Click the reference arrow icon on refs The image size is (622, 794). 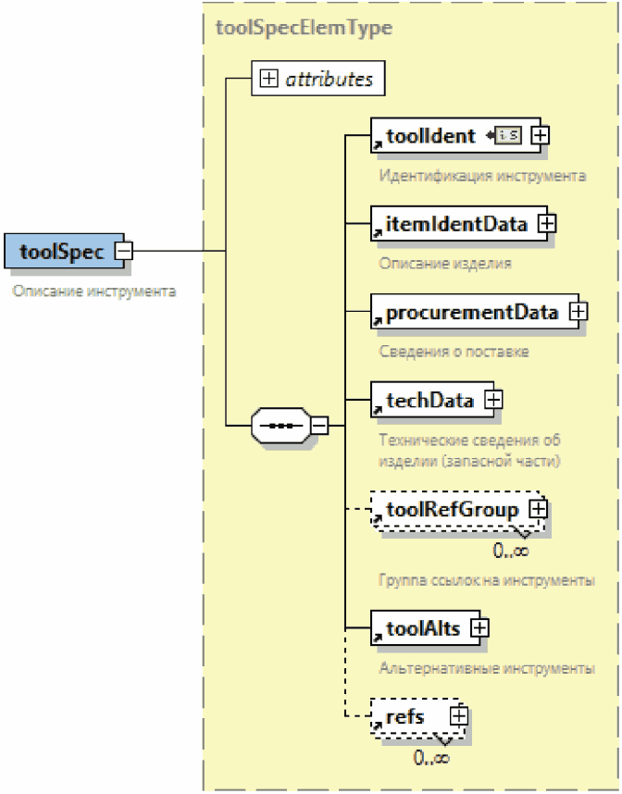(378, 726)
